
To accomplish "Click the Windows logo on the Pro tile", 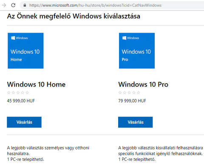I will click(x=124, y=38).
